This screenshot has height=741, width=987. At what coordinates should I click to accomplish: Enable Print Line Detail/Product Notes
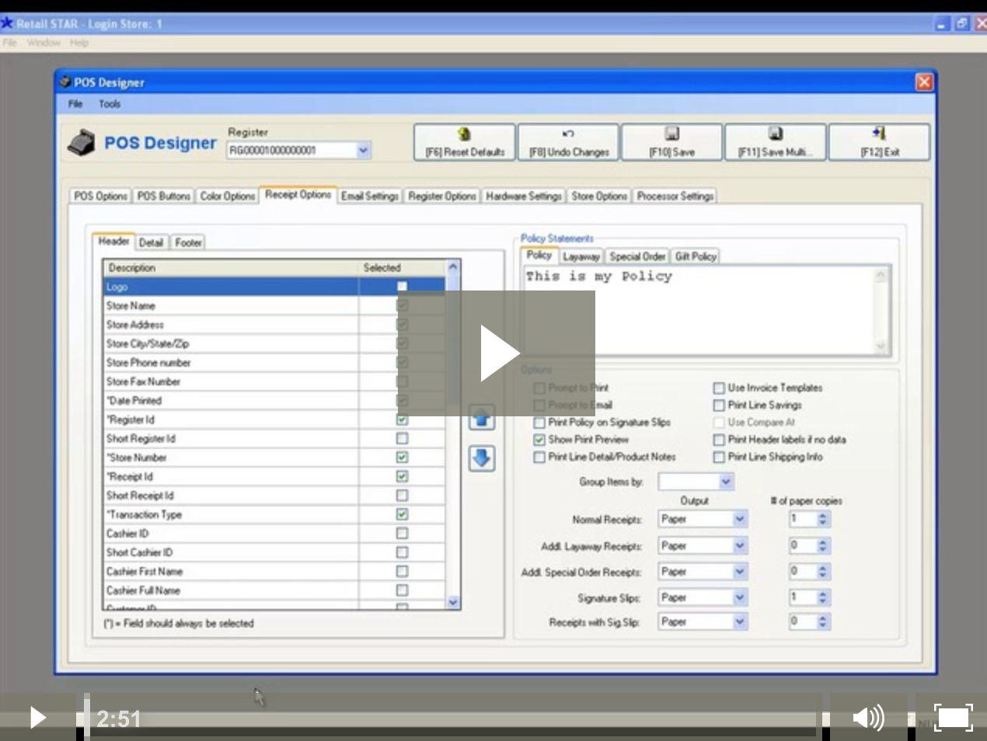[539, 457]
